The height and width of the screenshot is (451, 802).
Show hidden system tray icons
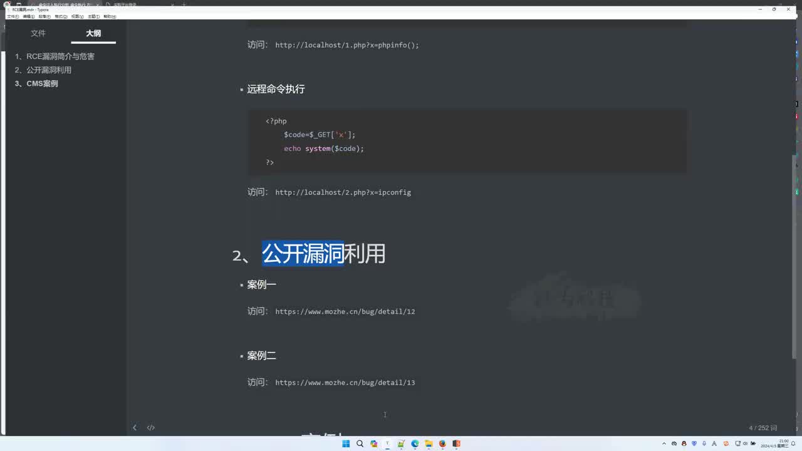(664, 443)
